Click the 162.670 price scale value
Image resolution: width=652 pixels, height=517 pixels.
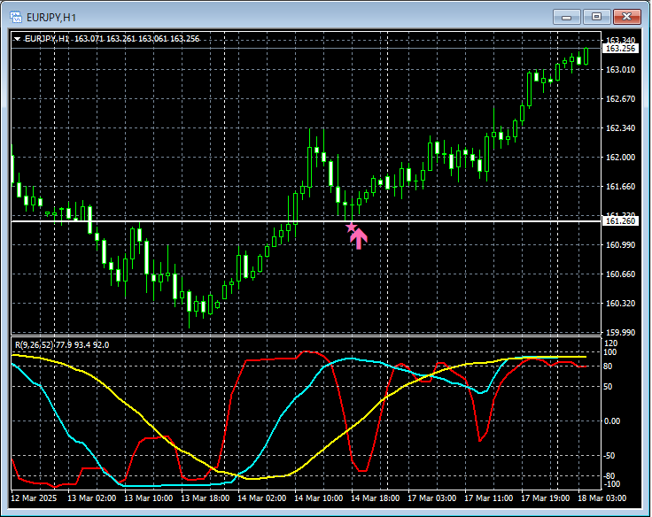[x=620, y=99]
